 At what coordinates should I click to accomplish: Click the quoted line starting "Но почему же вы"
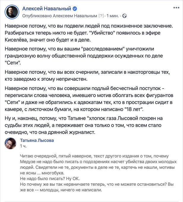95,187
